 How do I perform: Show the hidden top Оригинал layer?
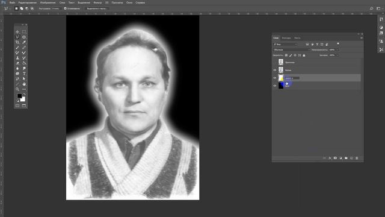coord(275,62)
